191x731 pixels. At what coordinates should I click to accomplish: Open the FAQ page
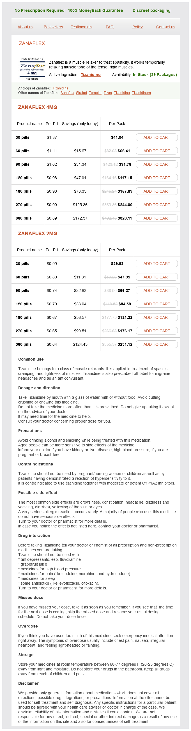tap(110, 27)
